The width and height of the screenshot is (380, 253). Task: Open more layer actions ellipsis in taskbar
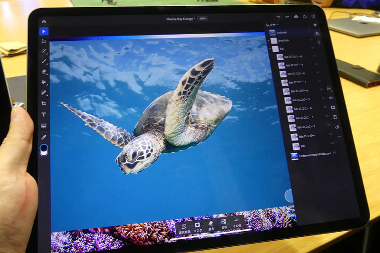pos(339,137)
